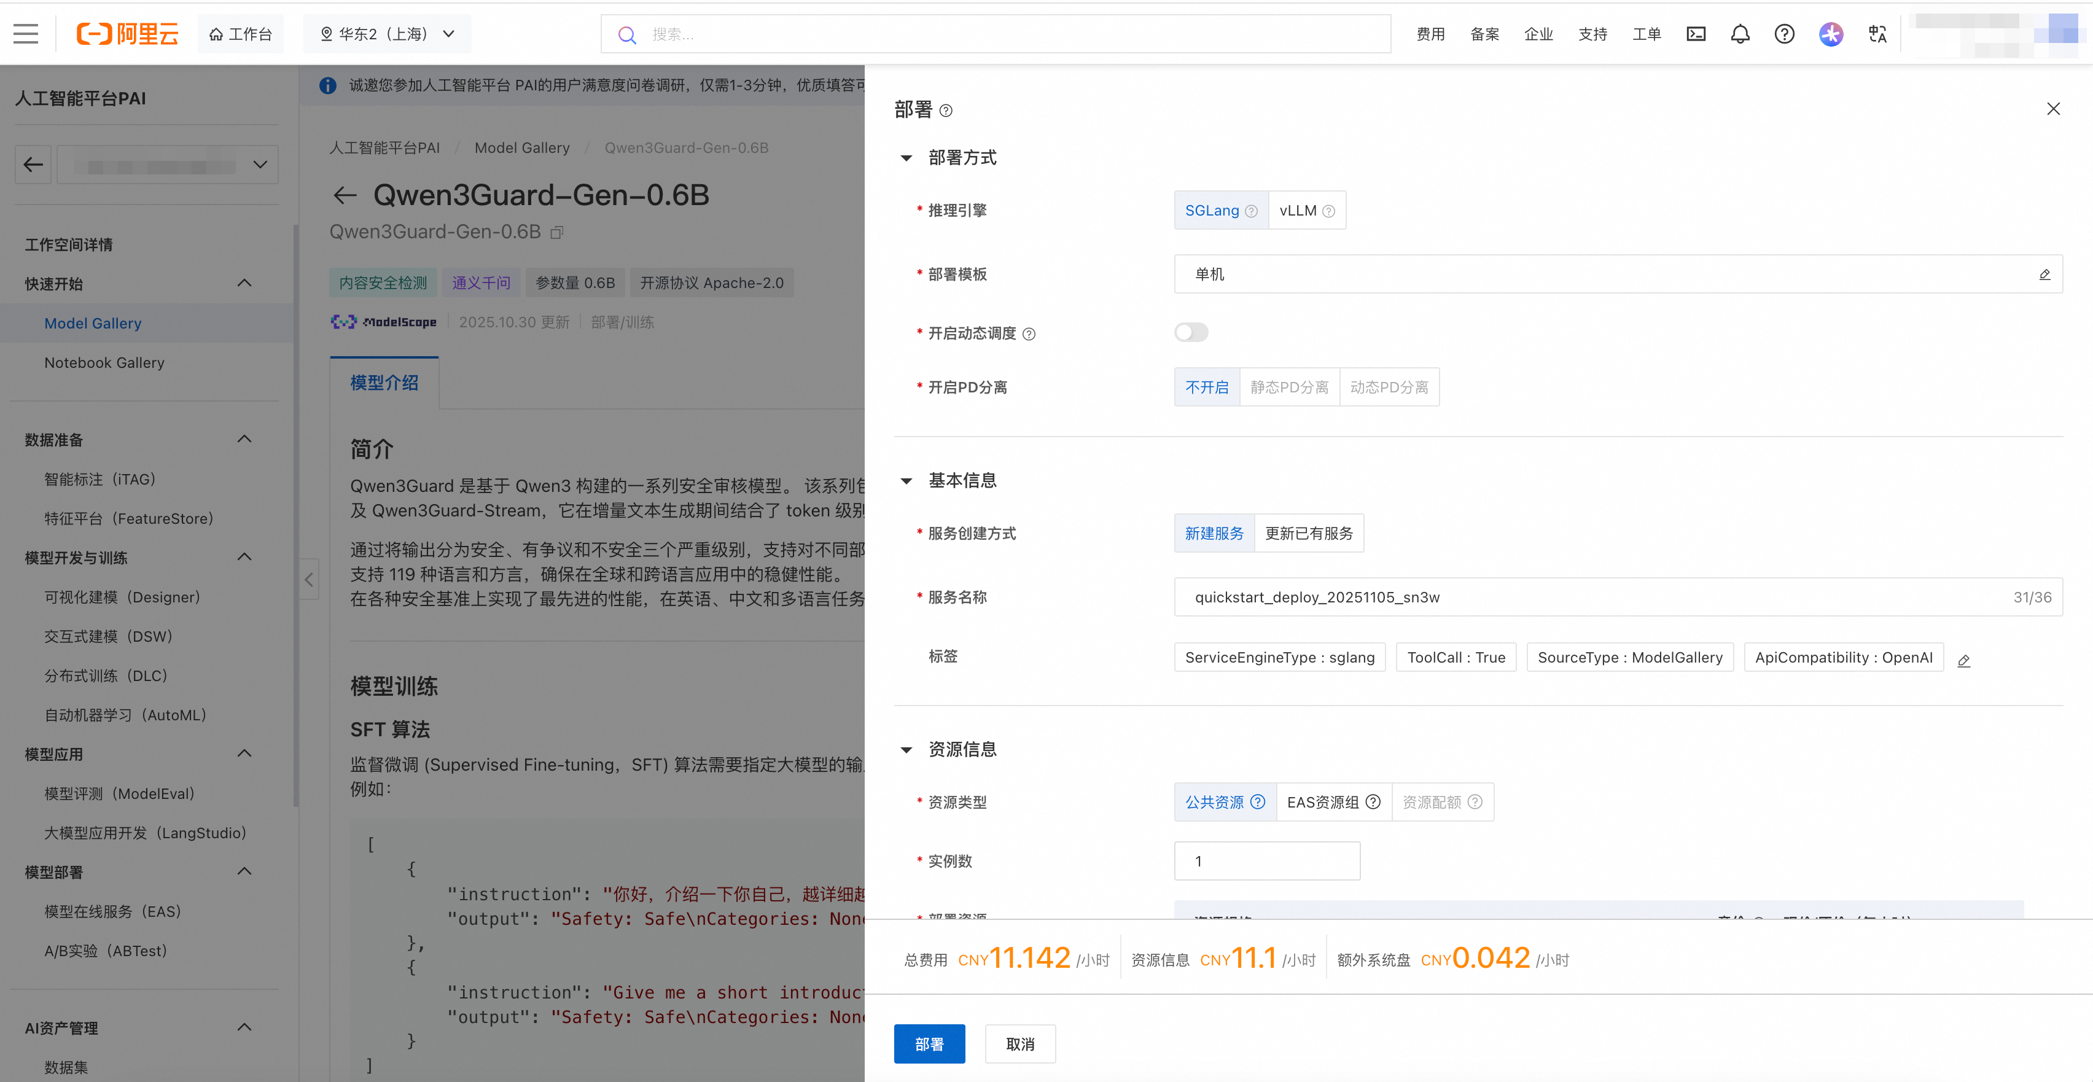Viewport: 2093px width, 1082px height.
Task: Click the edit pencil icon next to tags
Action: pyautogui.click(x=1964, y=661)
